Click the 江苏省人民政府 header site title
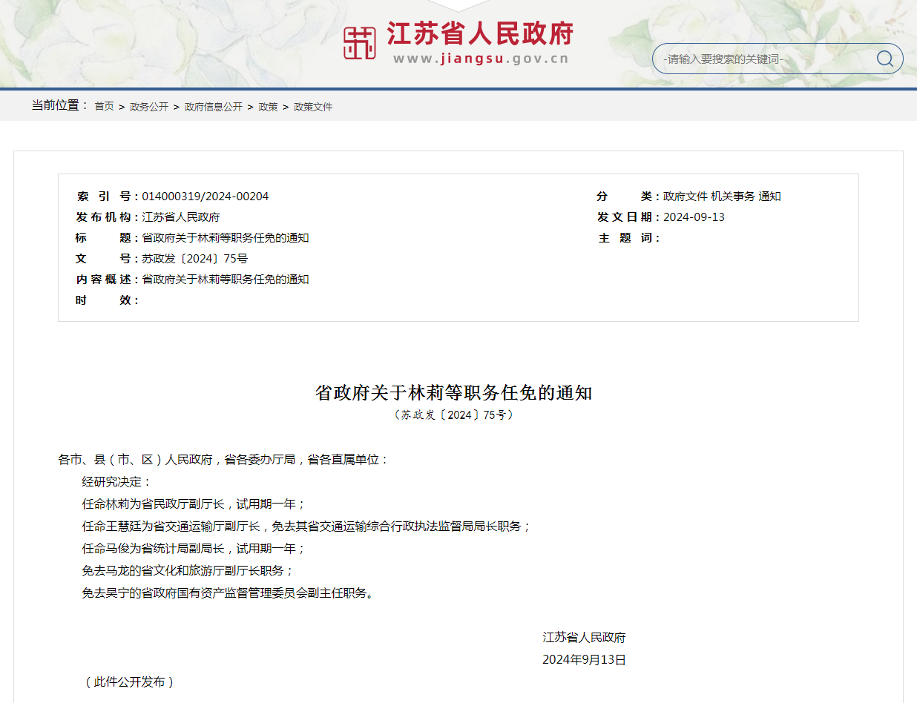This screenshot has height=703, width=917. coord(480,33)
